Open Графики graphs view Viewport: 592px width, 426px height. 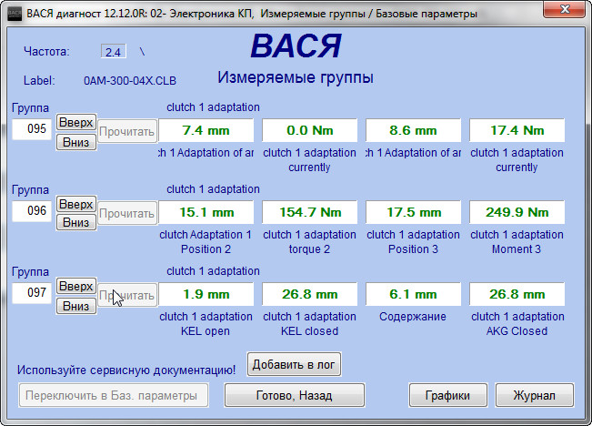click(x=447, y=395)
